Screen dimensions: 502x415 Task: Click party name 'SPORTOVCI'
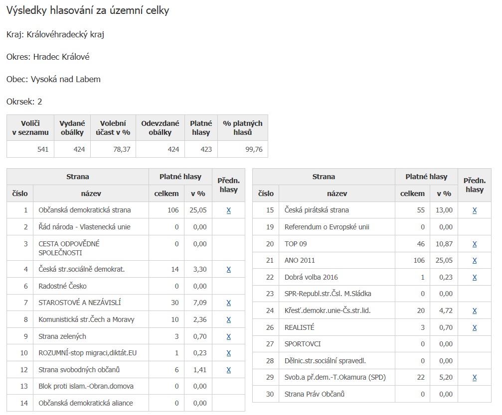(x=303, y=344)
